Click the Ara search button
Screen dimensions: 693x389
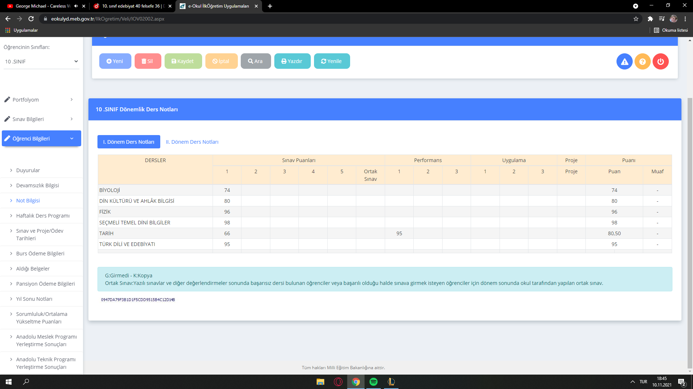256,61
